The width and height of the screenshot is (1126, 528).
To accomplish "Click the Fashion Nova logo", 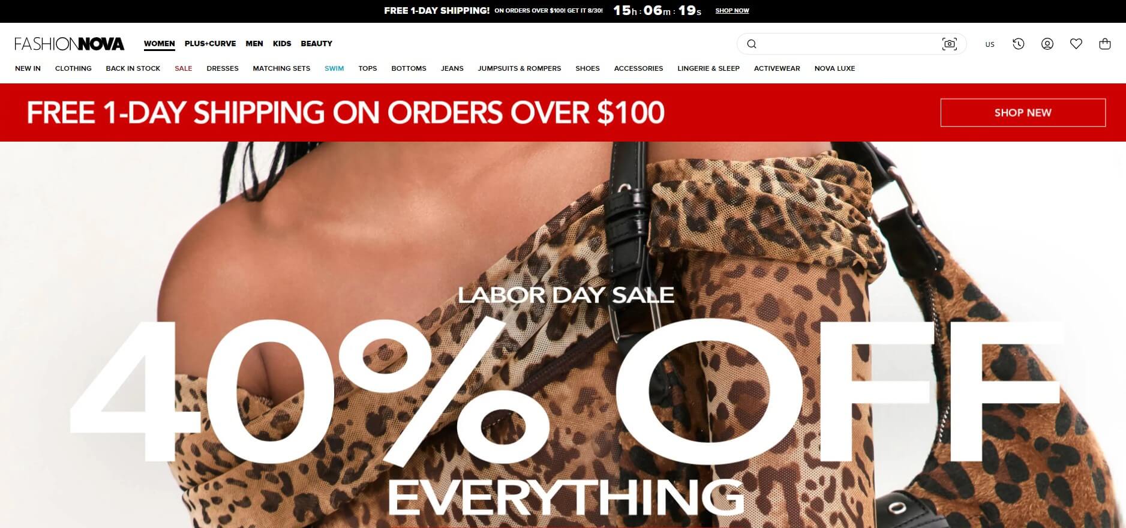I will pos(70,44).
